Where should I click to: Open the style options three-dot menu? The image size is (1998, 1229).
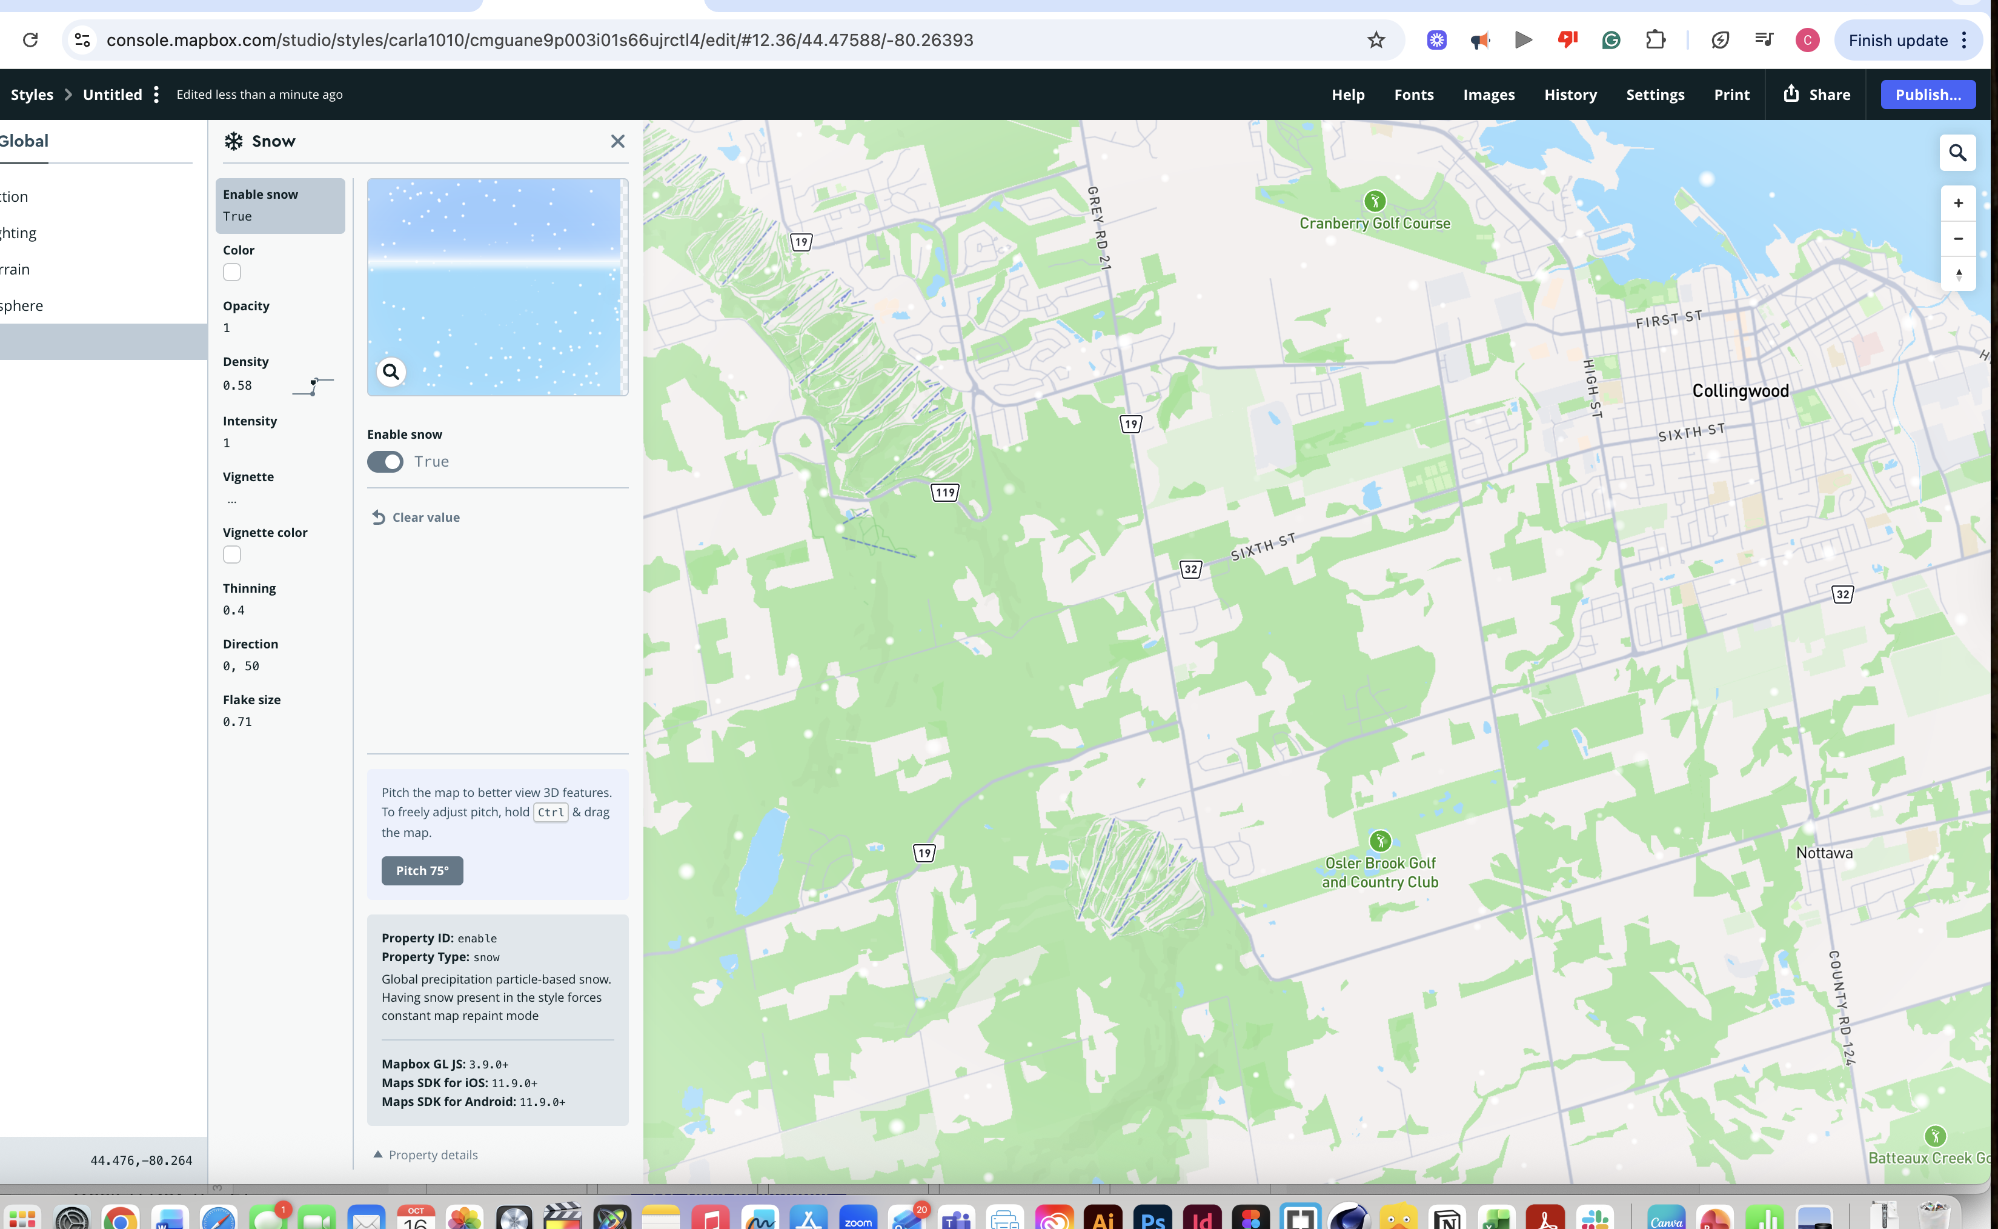click(x=156, y=95)
